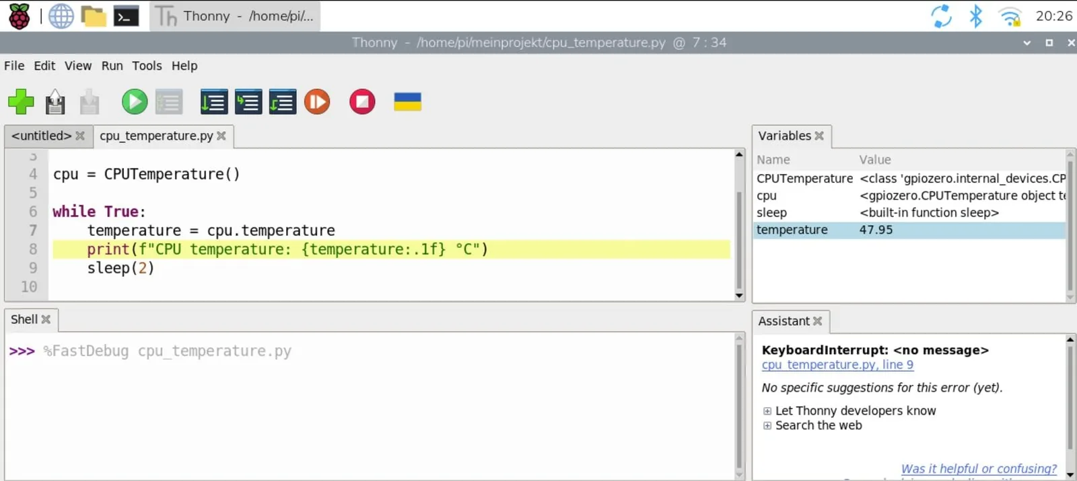Click the greyed Save file icon
This screenshot has height=481, width=1077.
[x=90, y=102]
